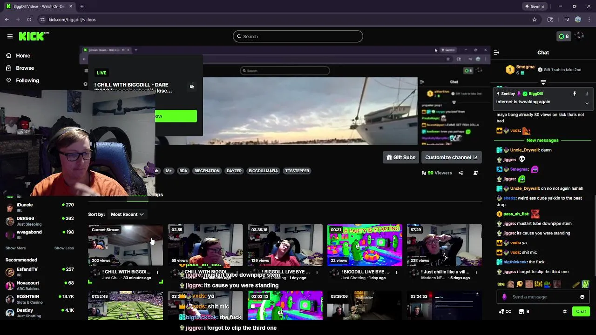Click Customize channel button

click(x=451, y=157)
